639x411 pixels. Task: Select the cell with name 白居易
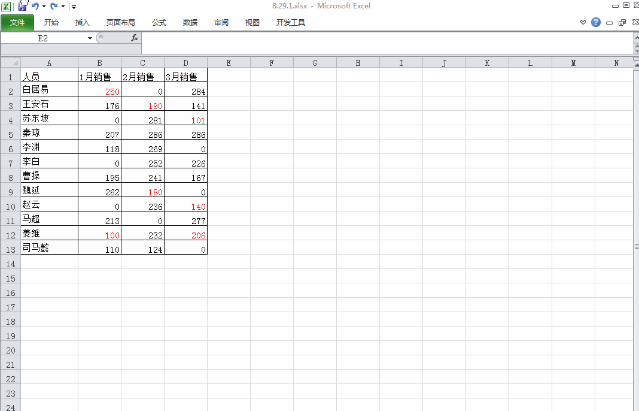[x=49, y=89]
